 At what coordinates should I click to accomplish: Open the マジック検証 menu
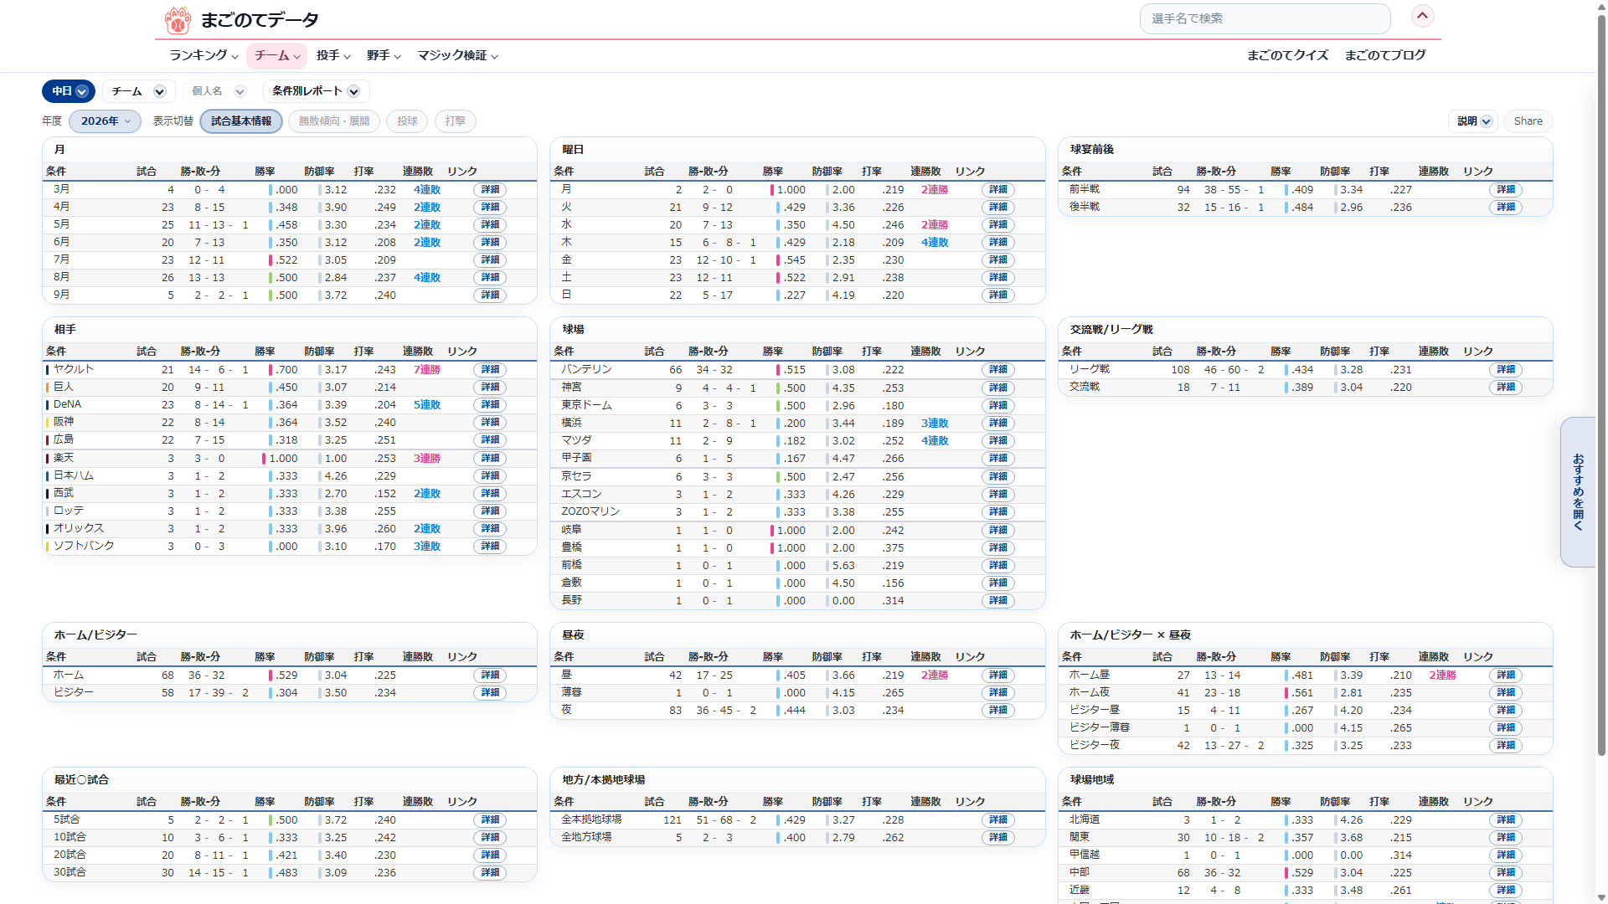tap(458, 55)
